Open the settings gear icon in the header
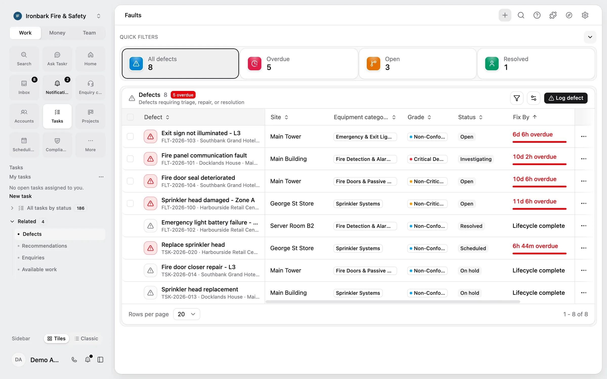This screenshot has height=379, width=607. click(x=585, y=15)
